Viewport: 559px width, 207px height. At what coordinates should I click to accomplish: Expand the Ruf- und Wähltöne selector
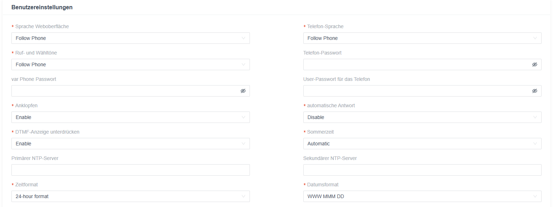coord(130,64)
